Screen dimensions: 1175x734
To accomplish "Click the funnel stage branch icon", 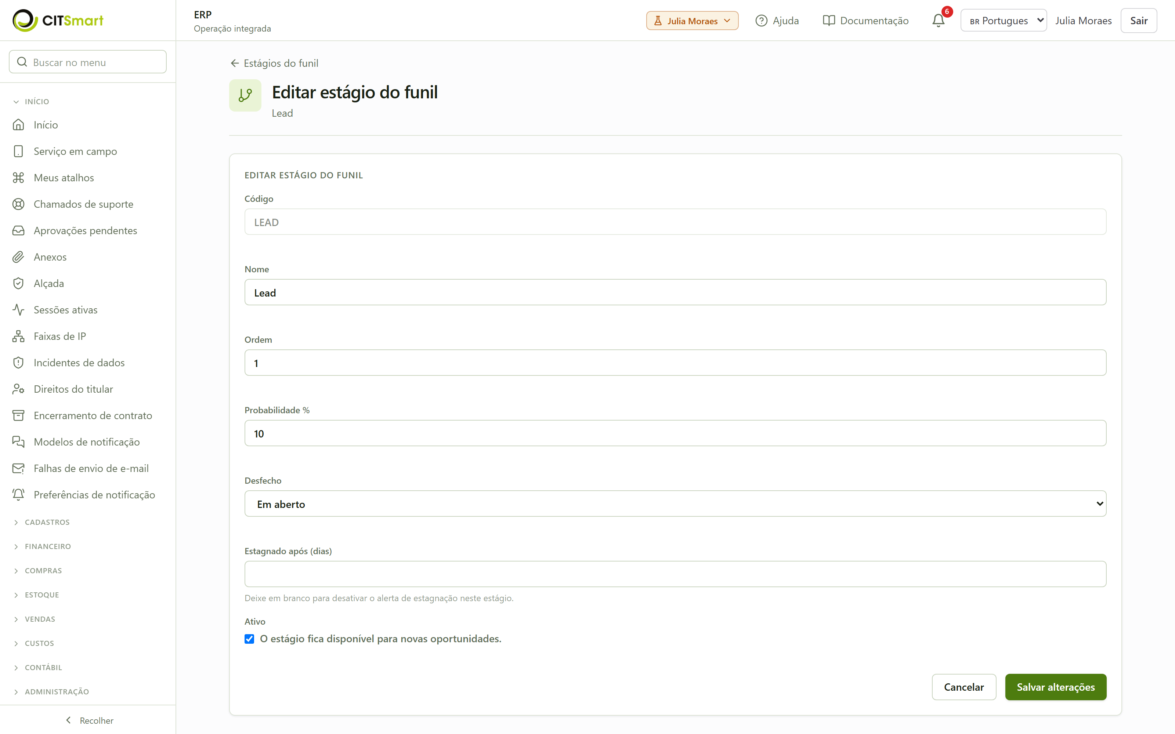I will point(245,95).
